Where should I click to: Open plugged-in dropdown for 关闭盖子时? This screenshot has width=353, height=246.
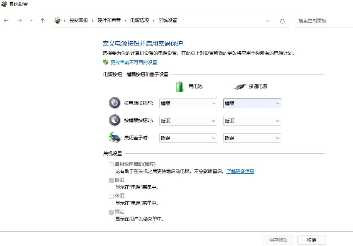click(x=252, y=138)
